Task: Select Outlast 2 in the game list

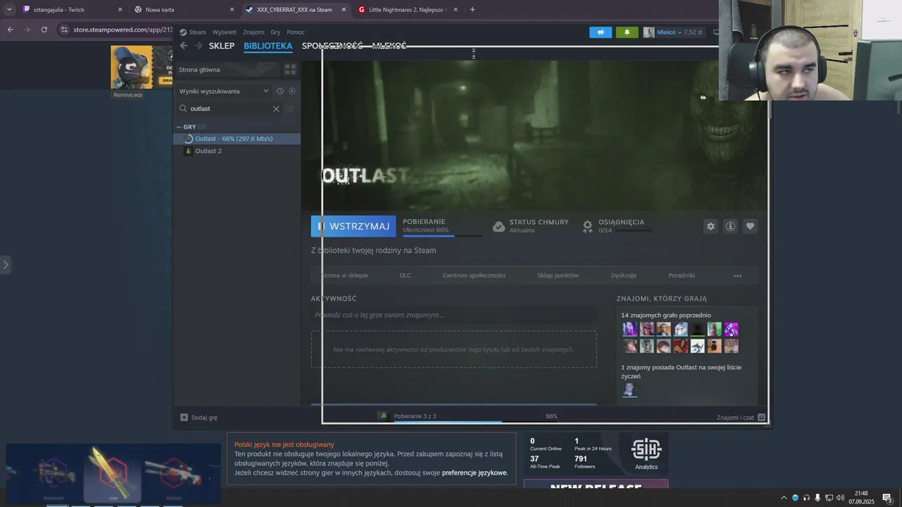Action: pos(237,151)
